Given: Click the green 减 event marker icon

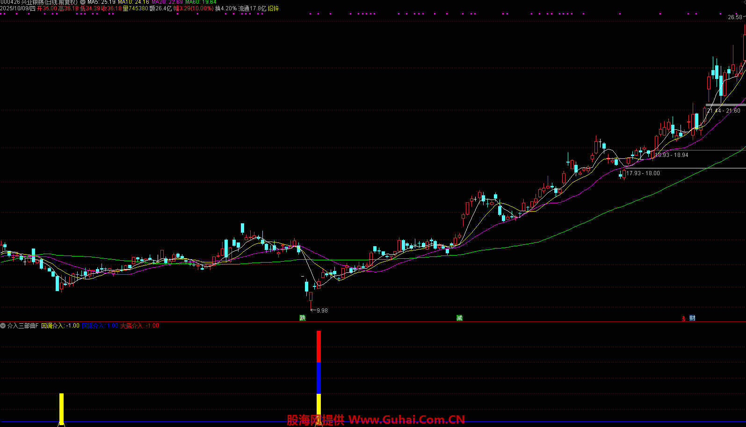Looking at the screenshot, I should point(459,318).
